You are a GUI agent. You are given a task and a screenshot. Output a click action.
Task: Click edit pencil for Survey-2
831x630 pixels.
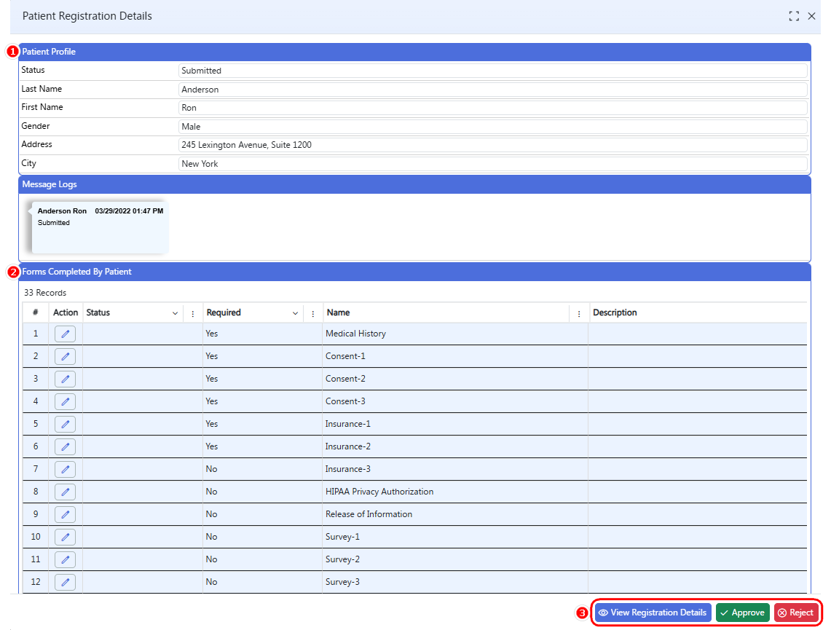tap(66, 559)
